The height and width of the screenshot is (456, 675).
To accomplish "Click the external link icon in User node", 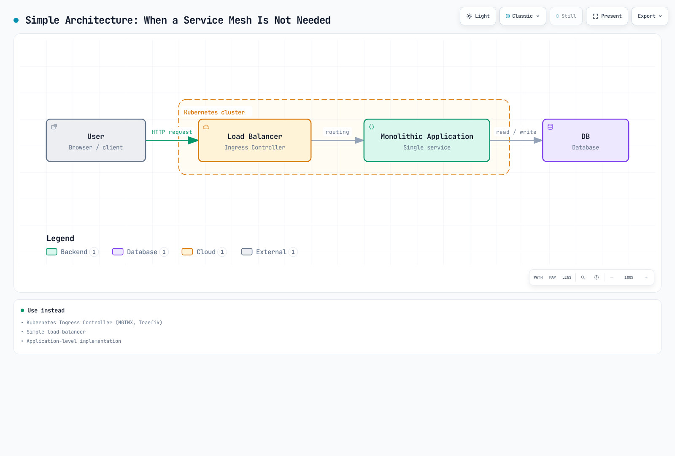I will [x=54, y=127].
